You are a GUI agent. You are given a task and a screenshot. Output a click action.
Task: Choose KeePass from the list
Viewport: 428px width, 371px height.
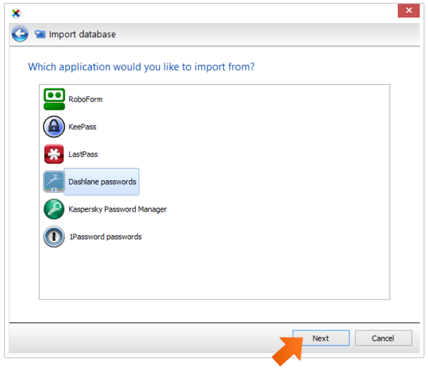pyautogui.click(x=82, y=127)
